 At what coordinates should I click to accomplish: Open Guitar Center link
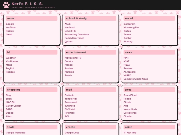click(13, 106)
